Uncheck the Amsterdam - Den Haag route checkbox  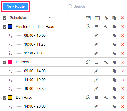pyautogui.click(x=5, y=27)
